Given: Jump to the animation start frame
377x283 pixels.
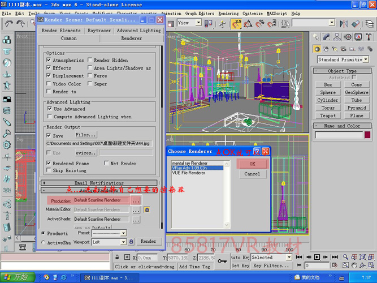Looking at the screenshot, I should pos(299,257).
